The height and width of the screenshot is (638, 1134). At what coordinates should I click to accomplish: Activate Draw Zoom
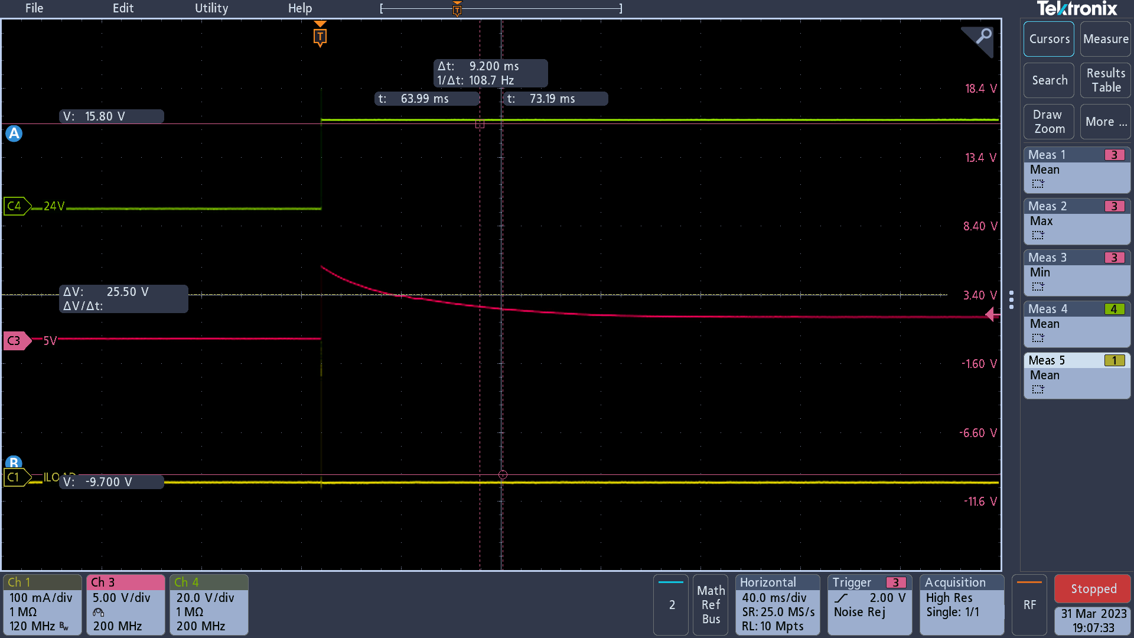1049,122
